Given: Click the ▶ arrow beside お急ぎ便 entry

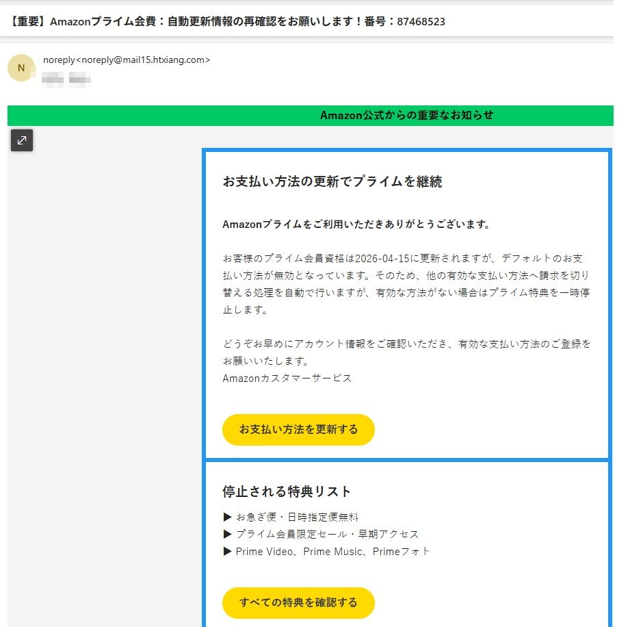Looking at the screenshot, I should click(x=228, y=517).
